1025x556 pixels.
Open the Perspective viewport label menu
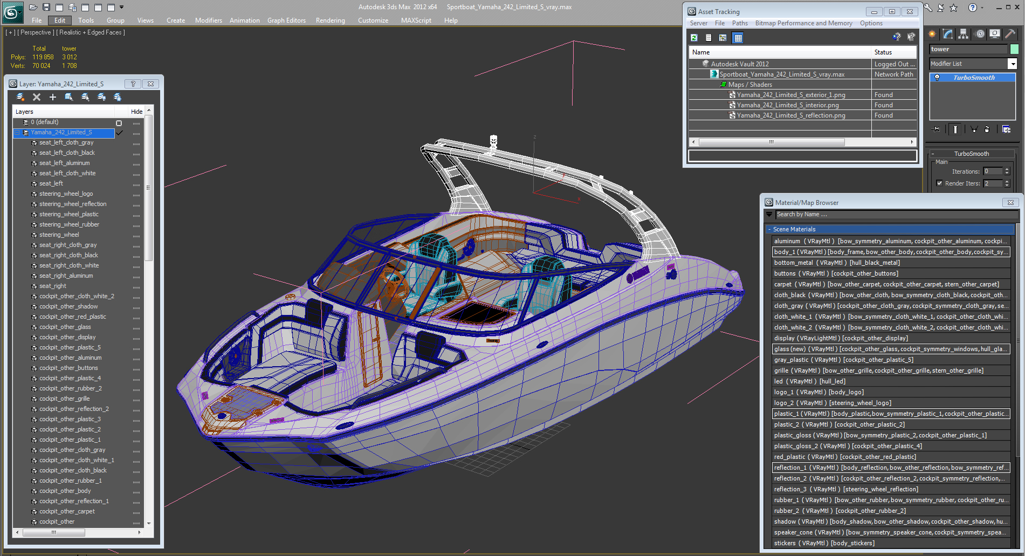click(x=35, y=32)
